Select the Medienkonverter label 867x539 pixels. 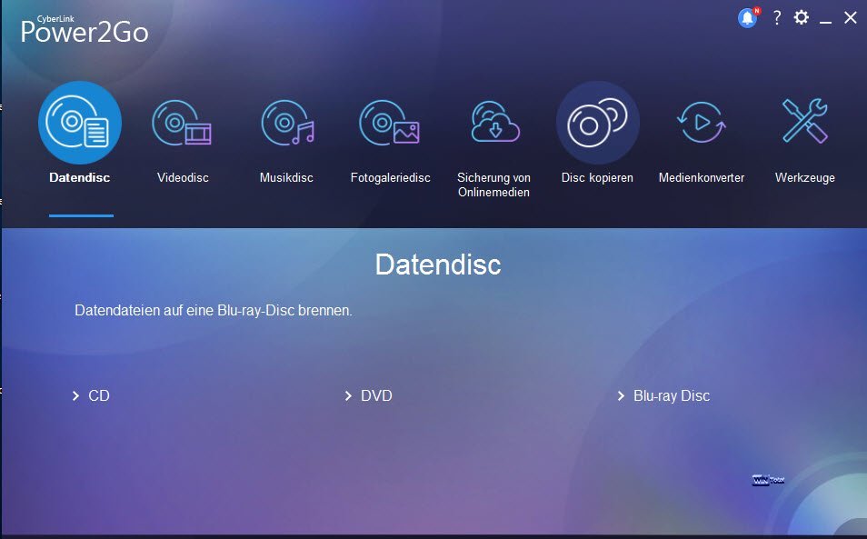click(701, 177)
